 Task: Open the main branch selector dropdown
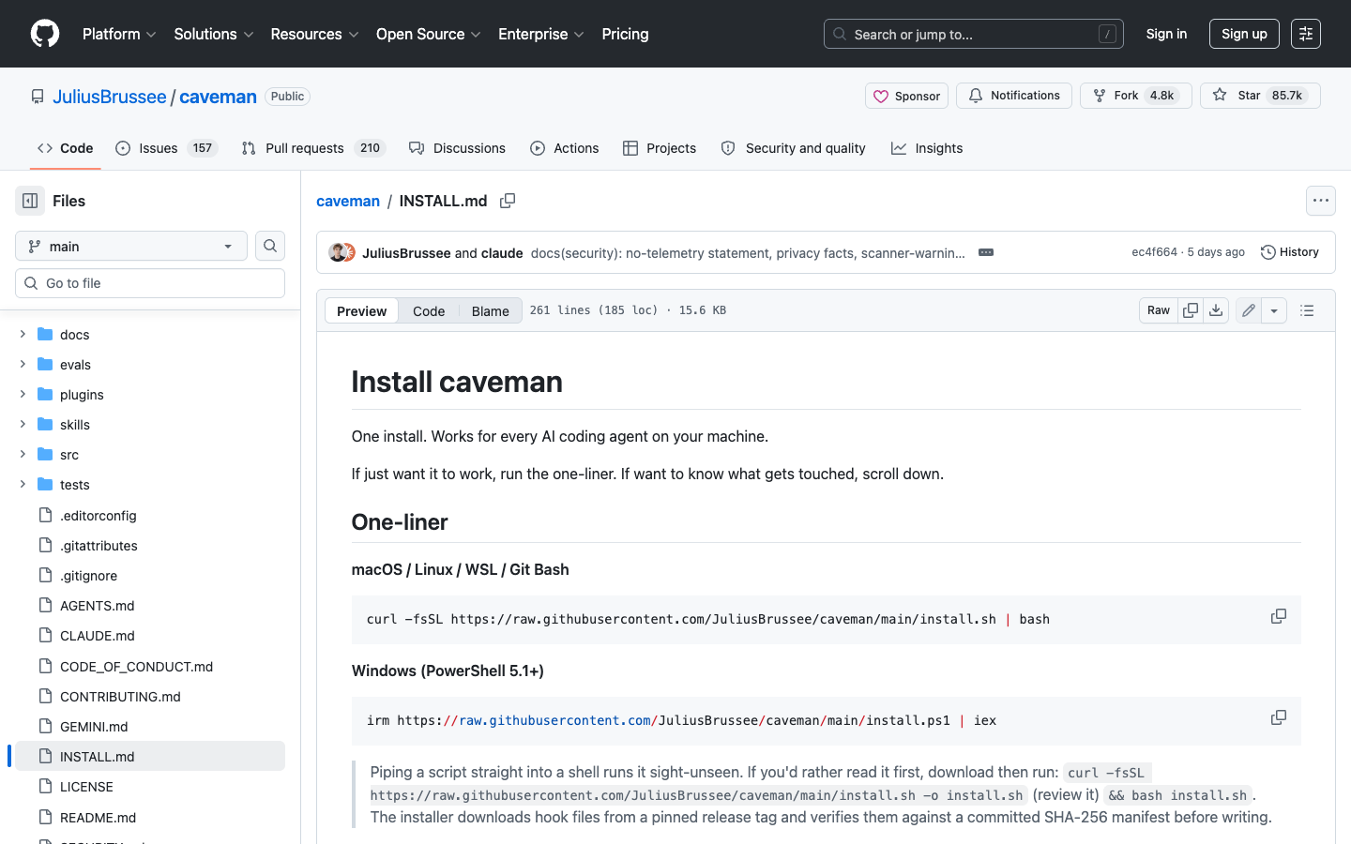[x=131, y=246]
